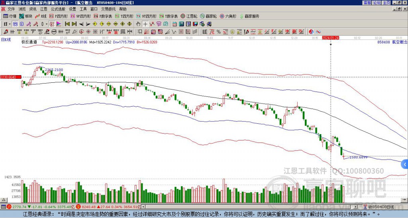Click the 日K线 label
The height and width of the screenshot is (218, 408).
(x=6, y=40)
